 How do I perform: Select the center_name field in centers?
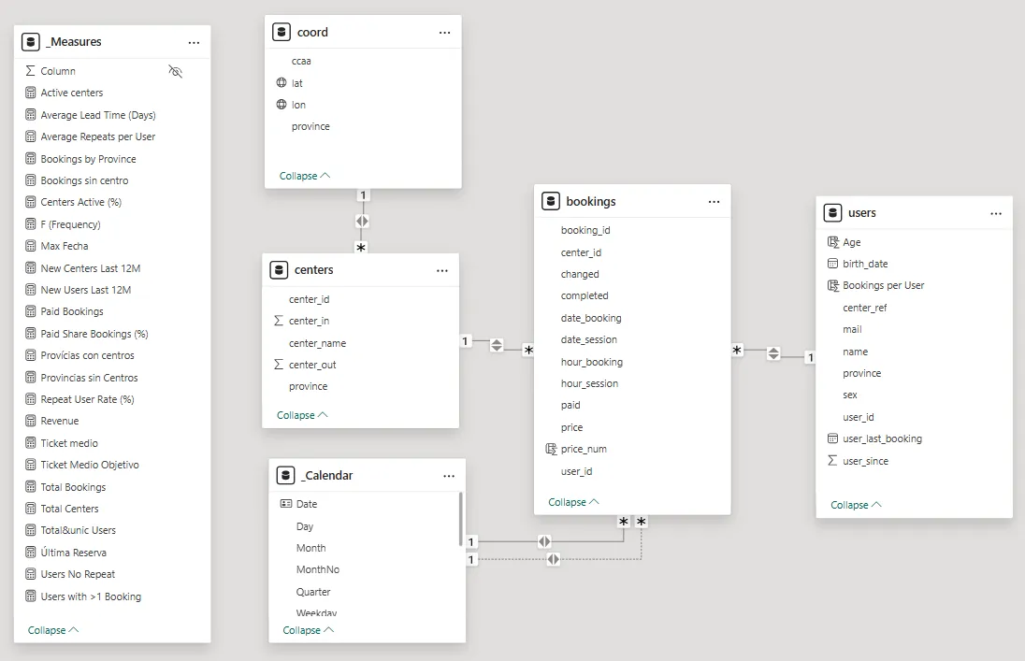coord(318,343)
